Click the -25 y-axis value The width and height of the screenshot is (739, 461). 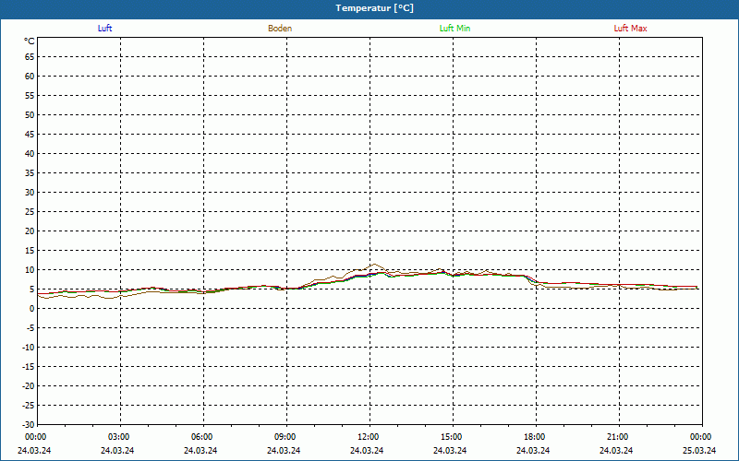click(x=29, y=406)
